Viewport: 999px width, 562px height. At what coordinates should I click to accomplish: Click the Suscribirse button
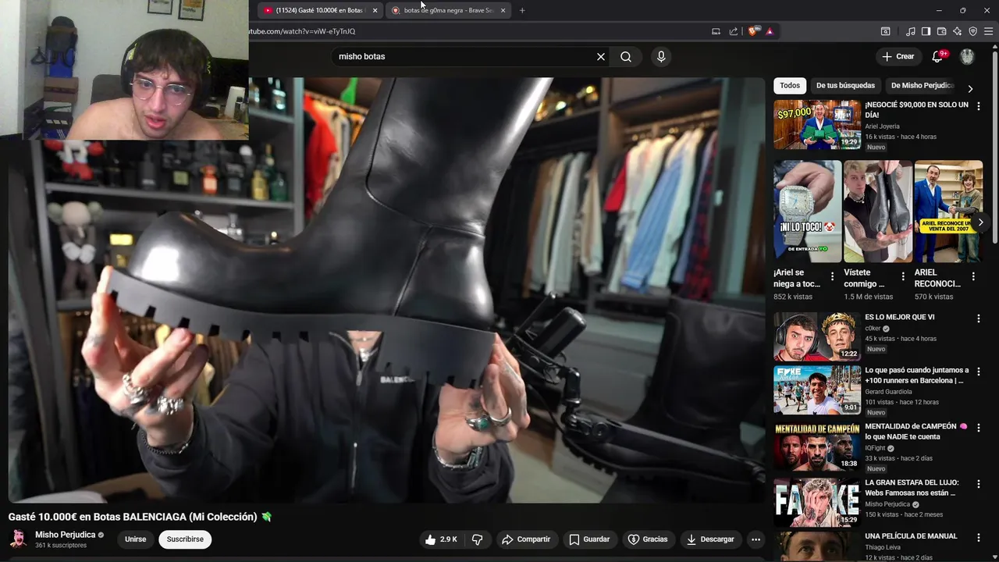click(185, 539)
